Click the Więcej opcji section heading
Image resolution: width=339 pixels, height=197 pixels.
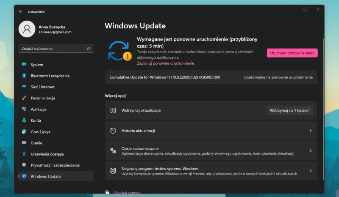(x=116, y=96)
